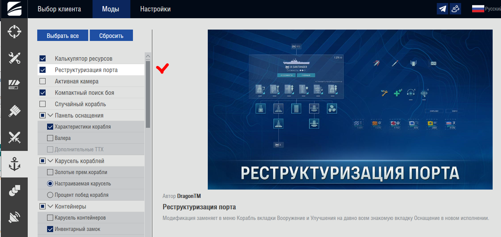Screen dimensions: 501x237
Task: Click the Telegram paper plane icon
Action: coord(443,9)
